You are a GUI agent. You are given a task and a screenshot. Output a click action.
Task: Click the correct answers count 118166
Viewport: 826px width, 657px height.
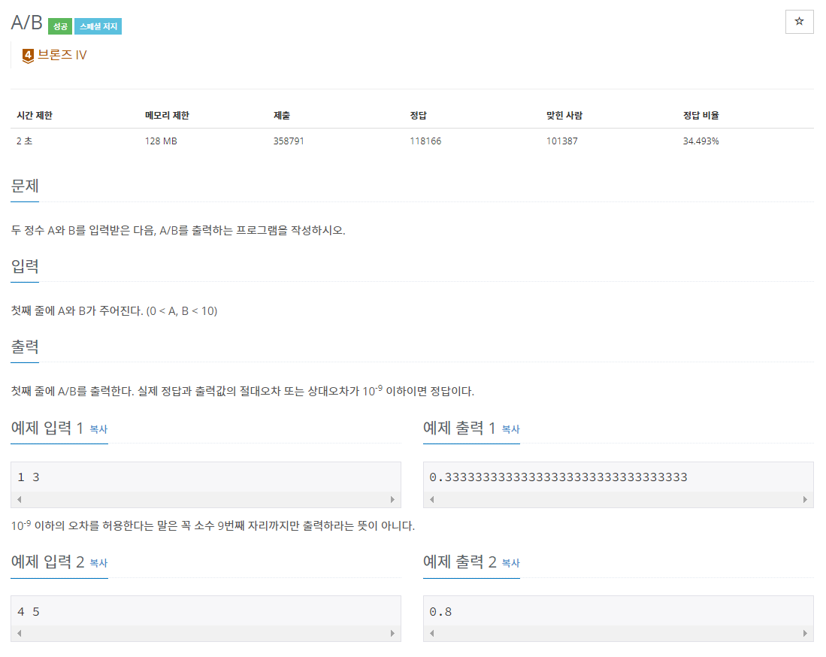(x=425, y=141)
